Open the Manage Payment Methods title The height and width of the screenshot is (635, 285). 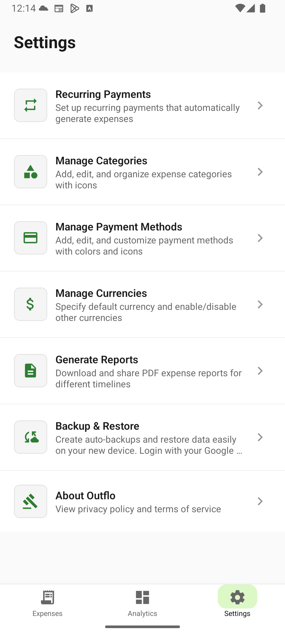(x=119, y=227)
